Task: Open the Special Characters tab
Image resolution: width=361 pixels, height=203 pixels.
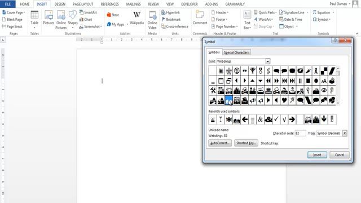Action: coord(236,52)
